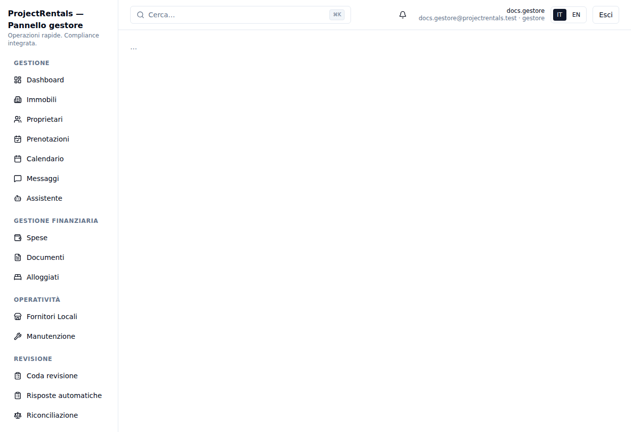Click the Fornitori Locali store icon
Viewport: 631px width, 432px height.
[x=18, y=317]
